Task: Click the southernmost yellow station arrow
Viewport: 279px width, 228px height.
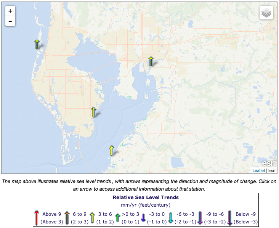Action: 112,151
